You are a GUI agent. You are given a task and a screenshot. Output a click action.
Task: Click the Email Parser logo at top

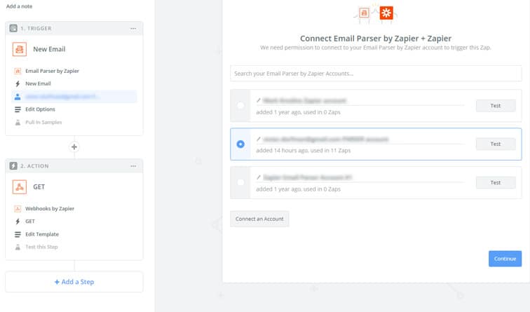click(364, 13)
